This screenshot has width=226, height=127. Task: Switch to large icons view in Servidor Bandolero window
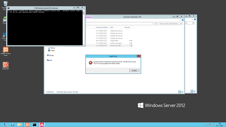[x=182, y=92]
